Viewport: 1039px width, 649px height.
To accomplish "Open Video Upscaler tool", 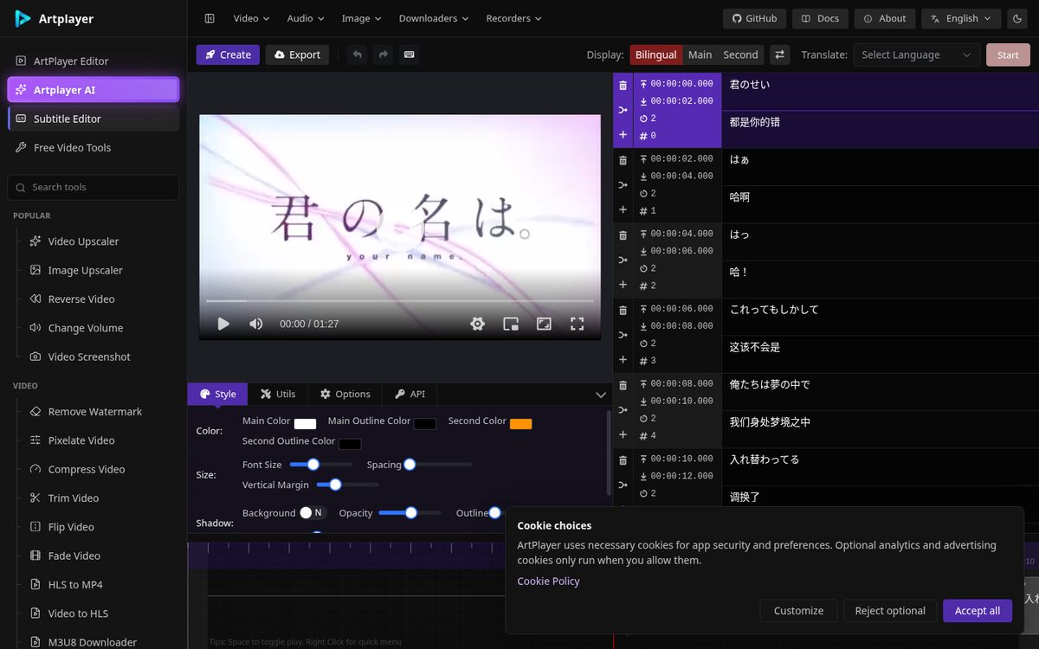I will (x=83, y=241).
